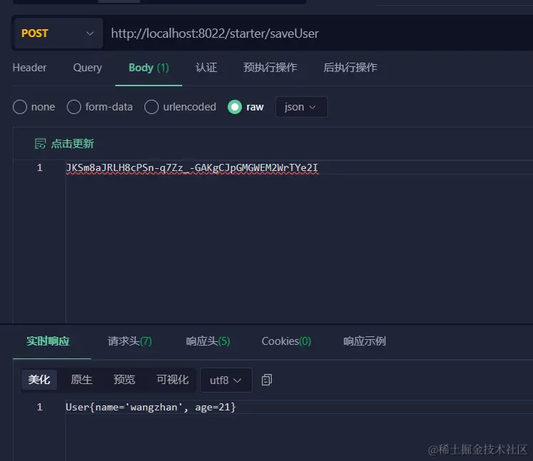Expand the json format dropdown
This screenshot has width=533, height=461.
click(x=302, y=107)
